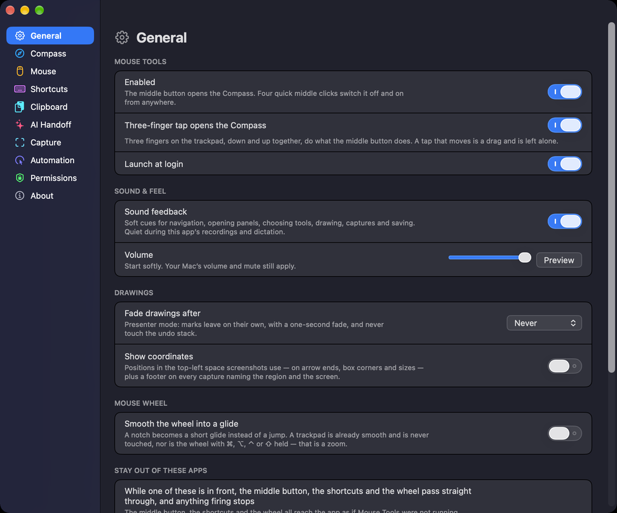The width and height of the screenshot is (617, 513).
Task: Open AI Handoff settings
Action: coord(50,124)
